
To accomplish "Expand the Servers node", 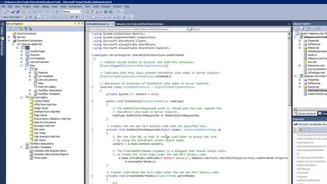I will pyautogui.click(x=9, y=37).
